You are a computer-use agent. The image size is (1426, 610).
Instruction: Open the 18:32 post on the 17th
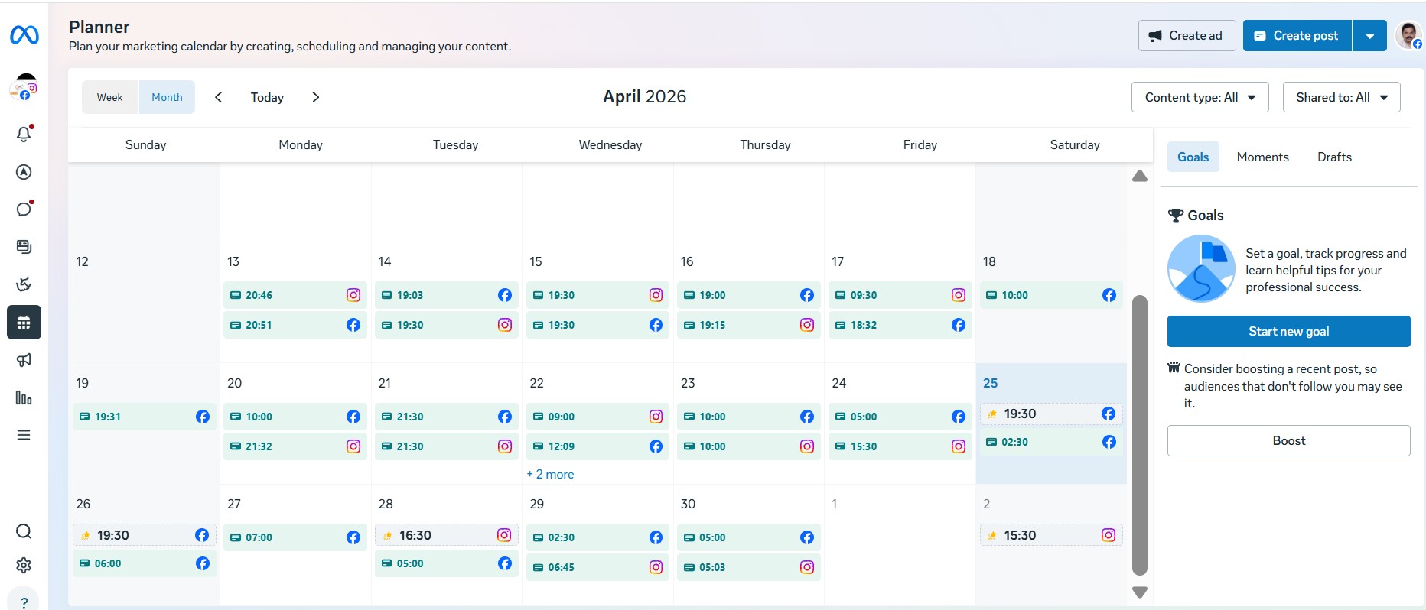(x=900, y=325)
